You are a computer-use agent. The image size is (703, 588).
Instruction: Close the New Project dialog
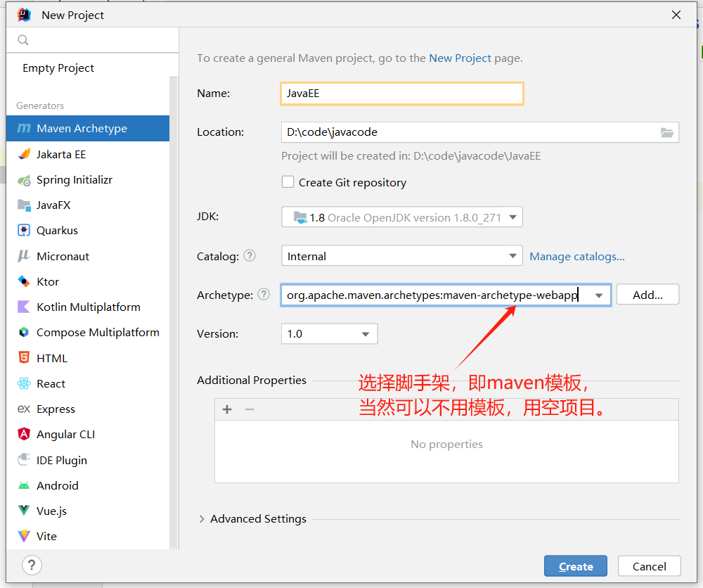point(676,15)
